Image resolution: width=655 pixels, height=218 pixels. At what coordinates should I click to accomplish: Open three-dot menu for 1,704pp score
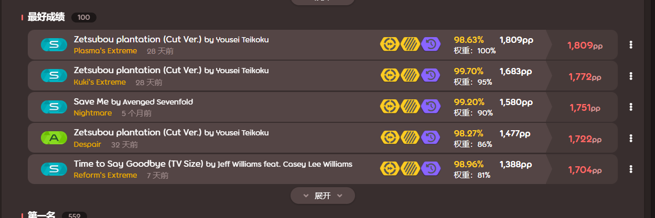pyautogui.click(x=631, y=169)
